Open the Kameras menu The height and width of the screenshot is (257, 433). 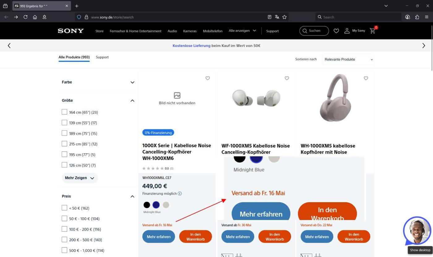tap(190, 31)
